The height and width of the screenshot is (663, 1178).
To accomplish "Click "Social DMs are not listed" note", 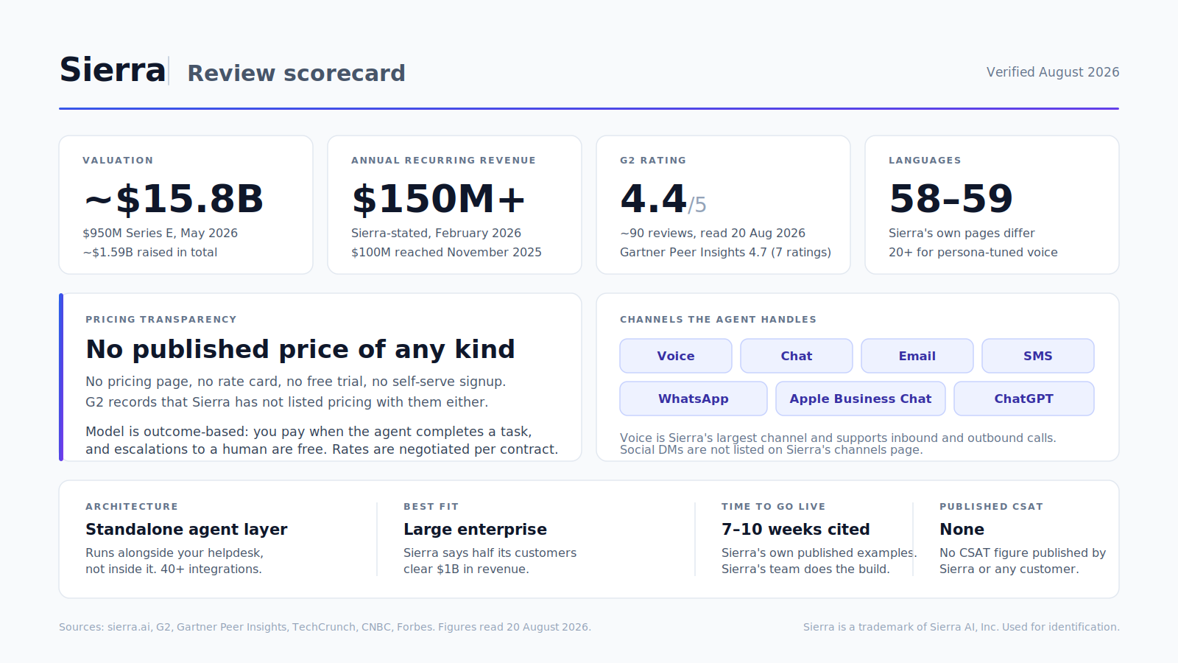I will point(771,449).
